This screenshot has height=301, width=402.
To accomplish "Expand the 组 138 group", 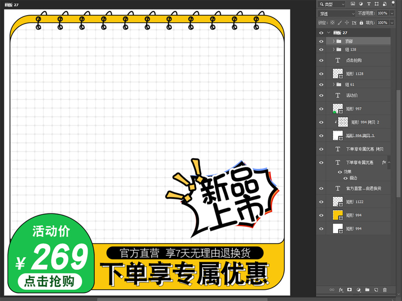I will pos(334,49).
